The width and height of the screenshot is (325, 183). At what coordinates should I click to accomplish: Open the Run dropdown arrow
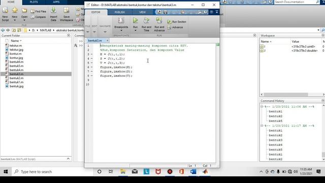point(136,30)
